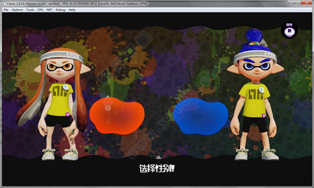Open the Options menu

point(17,10)
